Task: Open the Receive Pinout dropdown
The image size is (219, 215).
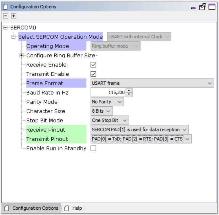Action: click(x=140, y=130)
